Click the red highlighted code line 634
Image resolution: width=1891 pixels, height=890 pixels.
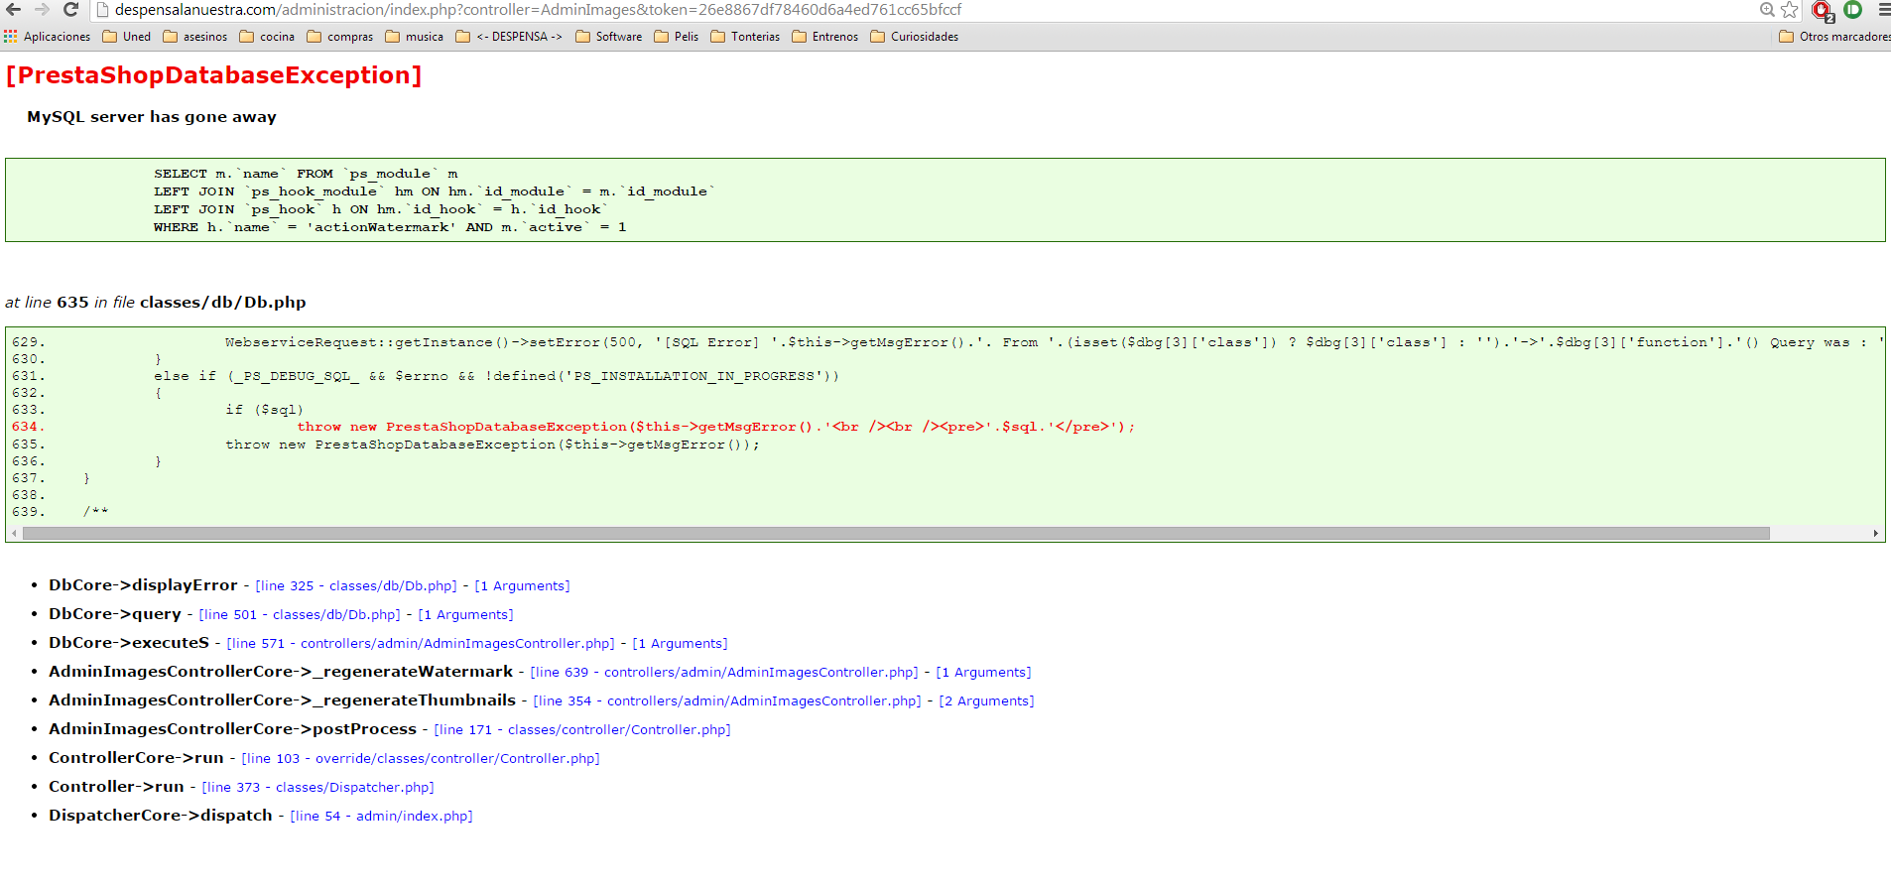(x=715, y=427)
